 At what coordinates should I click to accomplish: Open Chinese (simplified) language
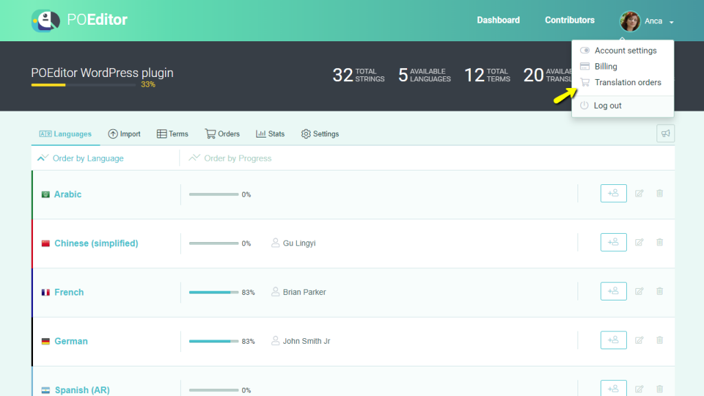point(96,243)
